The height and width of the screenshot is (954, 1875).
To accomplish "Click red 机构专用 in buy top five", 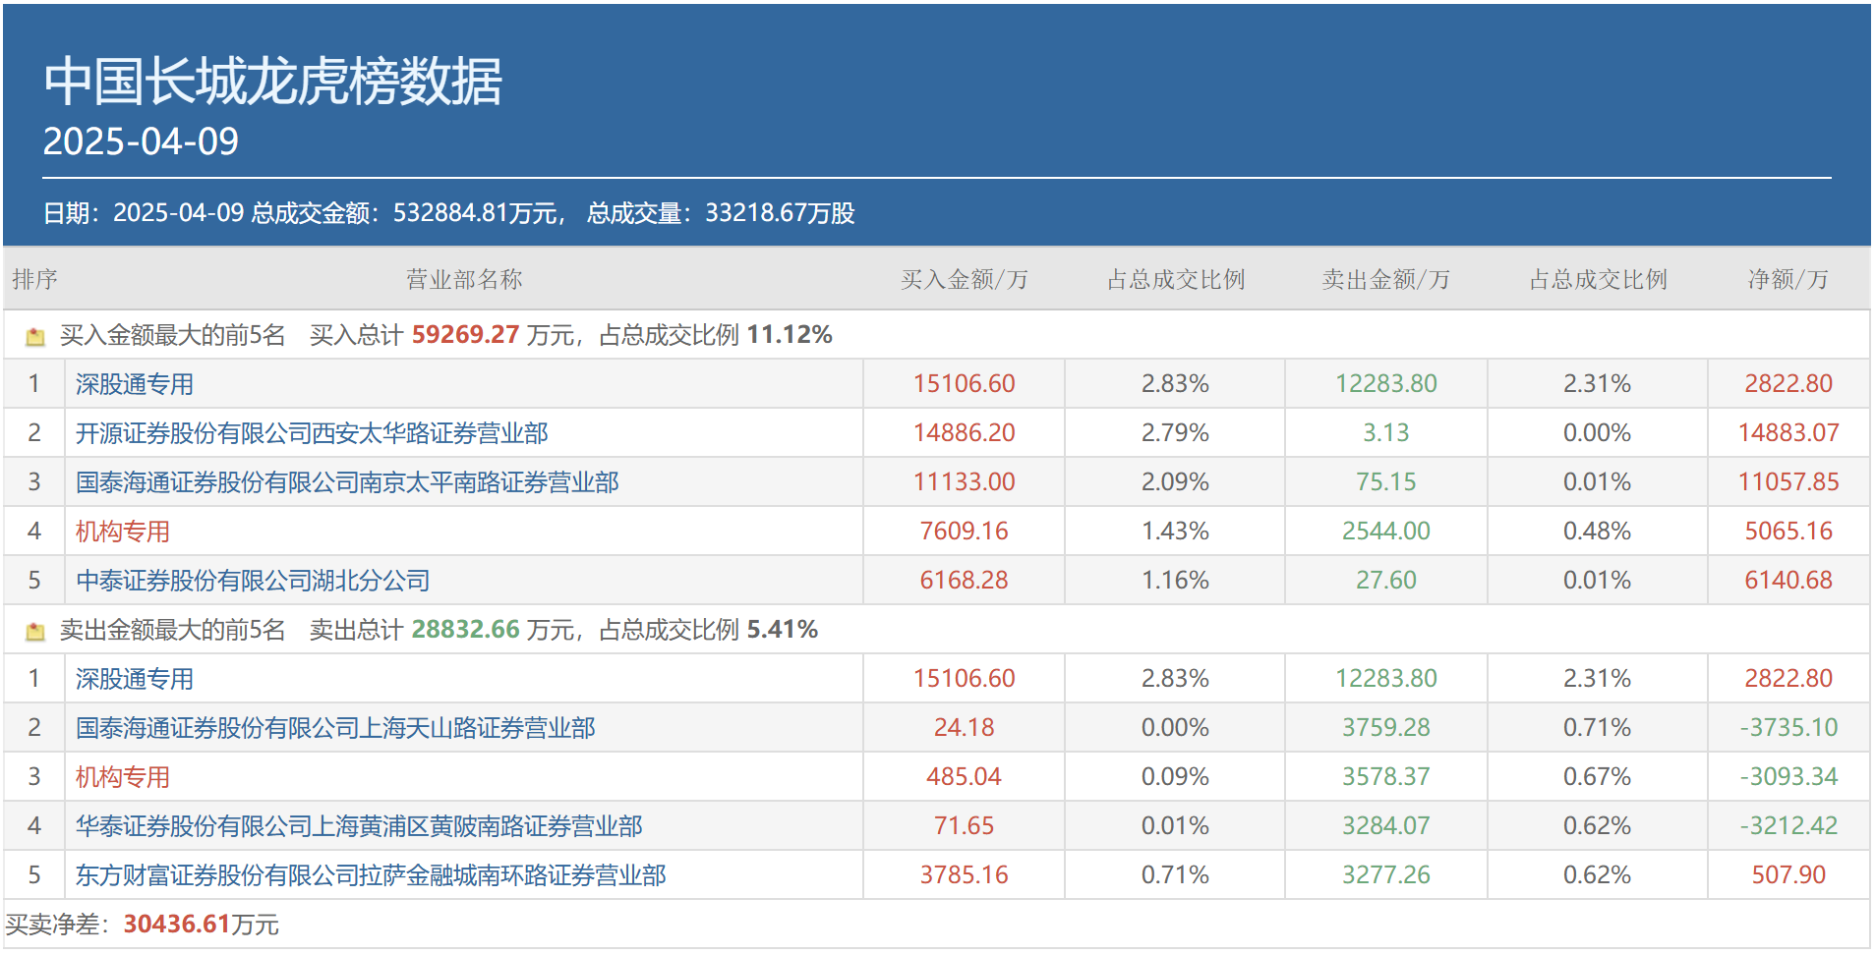I will [x=123, y=532].
